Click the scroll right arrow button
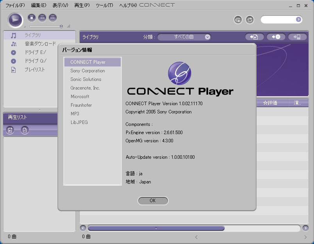Viewport: 314px width, 244px height. (x=305, y=228)
